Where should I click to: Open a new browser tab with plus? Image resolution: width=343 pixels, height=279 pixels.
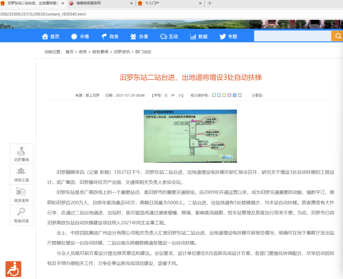(x=210, y=3)
